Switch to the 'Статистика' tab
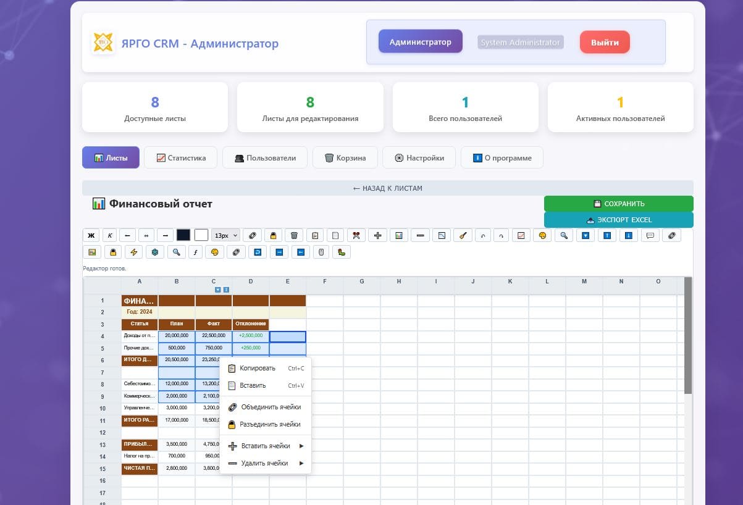Viewport: 743px width, 505px height. [180, 157]
